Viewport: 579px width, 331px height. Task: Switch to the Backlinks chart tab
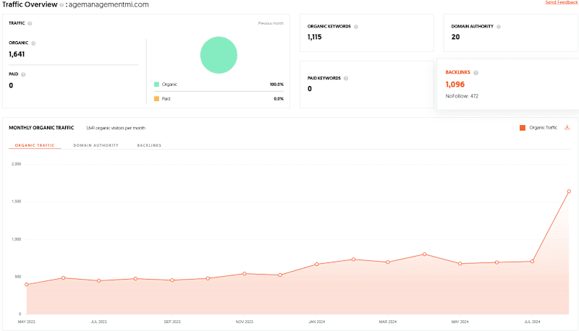(149, 145)
